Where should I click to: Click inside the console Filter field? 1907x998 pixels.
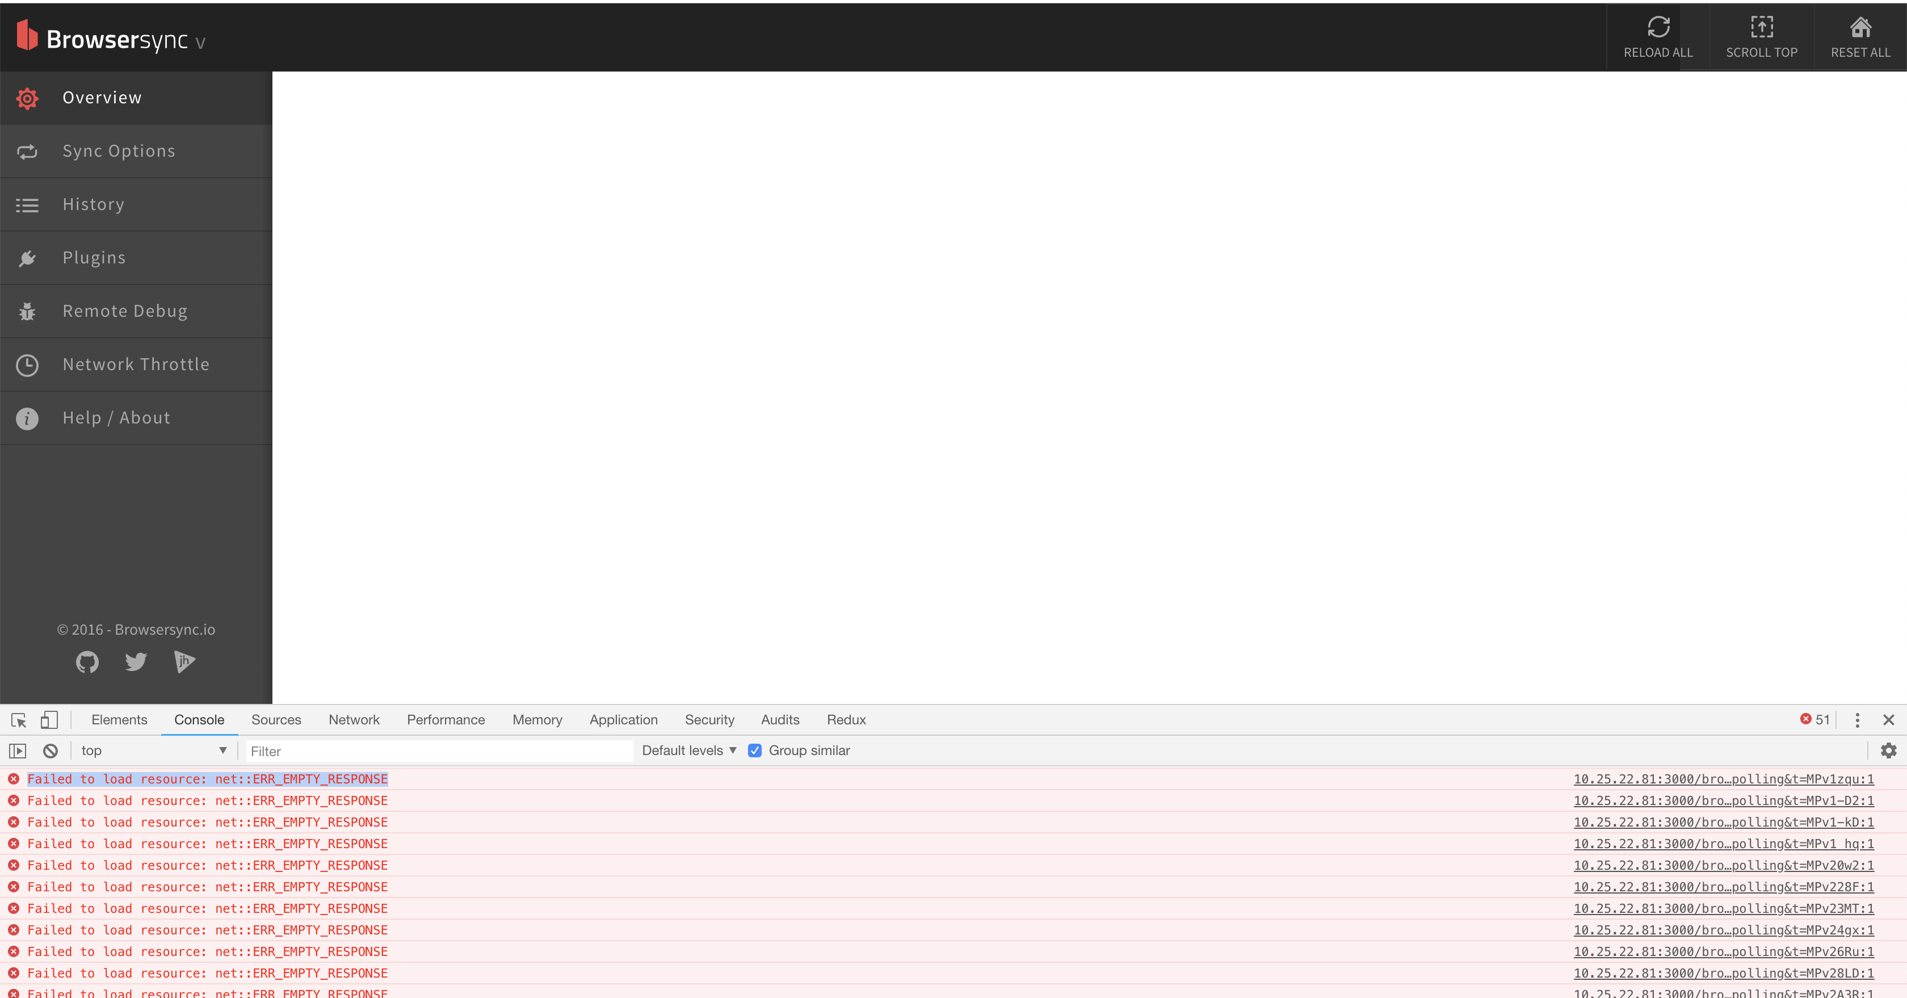tap(437, 750)
